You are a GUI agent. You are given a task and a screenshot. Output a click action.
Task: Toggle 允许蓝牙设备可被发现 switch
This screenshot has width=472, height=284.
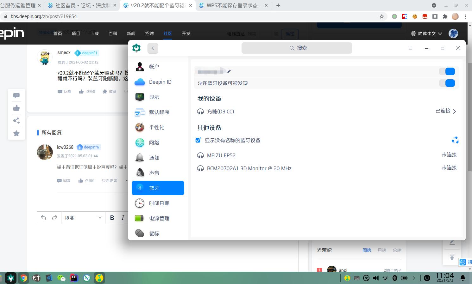click(x=447, y=83)
